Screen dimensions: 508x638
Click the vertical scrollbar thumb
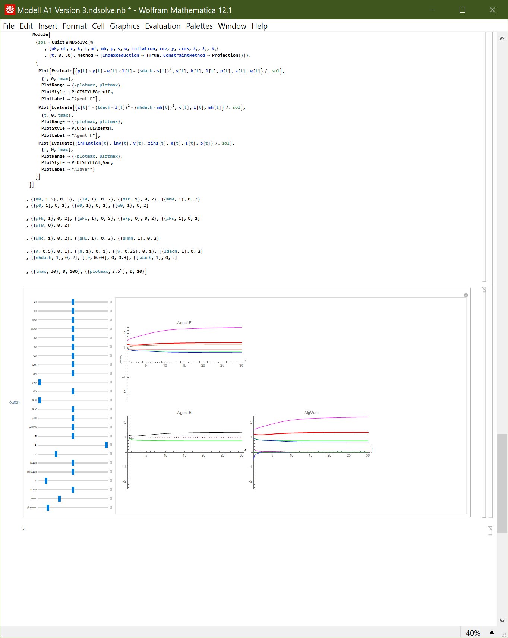[x=502, y=484]
